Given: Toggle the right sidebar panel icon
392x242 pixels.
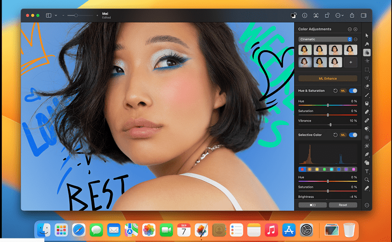Looking at the screenshot, I should (x=363, y=16).
